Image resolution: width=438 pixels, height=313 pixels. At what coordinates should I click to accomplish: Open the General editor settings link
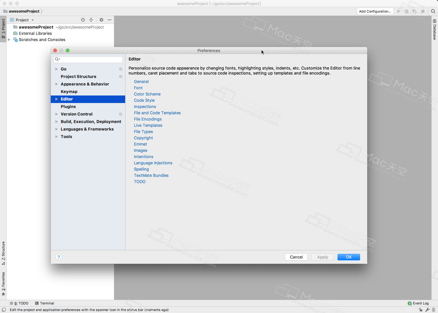[x=141, y=81]
